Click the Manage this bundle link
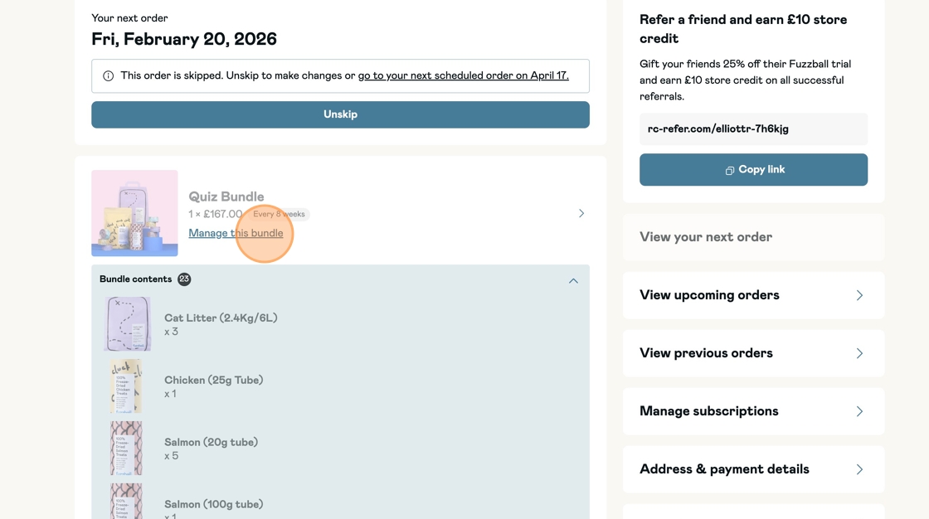The height and width of the screenshot is (519, 929). 236,233
